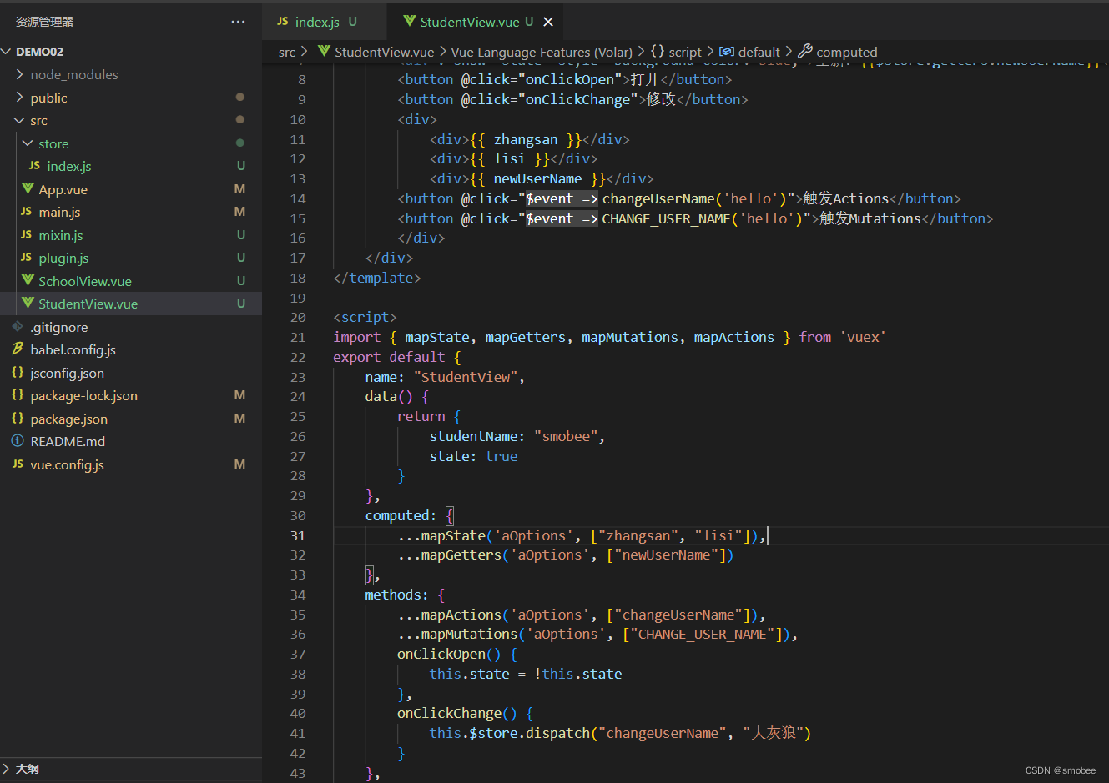Viewport: 1109px width, 783px height.
Task: Click the src breadcrumb segment
Action: (287, 52)
